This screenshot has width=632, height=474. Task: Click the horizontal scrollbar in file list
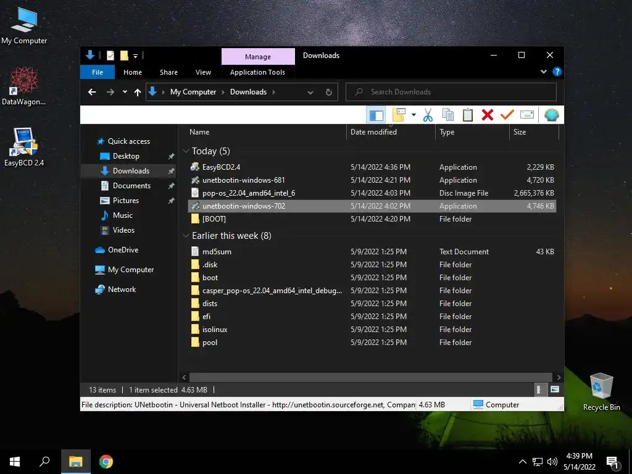point(370,377)
